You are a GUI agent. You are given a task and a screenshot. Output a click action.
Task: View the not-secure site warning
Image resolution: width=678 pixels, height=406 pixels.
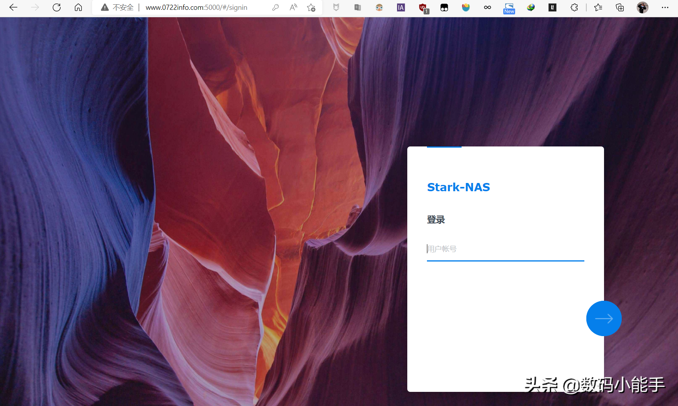pyautogui.click(x=117, y=7)
